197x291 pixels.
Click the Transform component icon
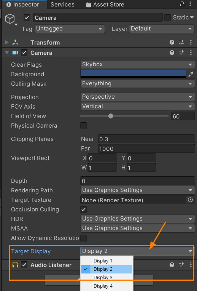pyautogui.click(x=15, y=43)
